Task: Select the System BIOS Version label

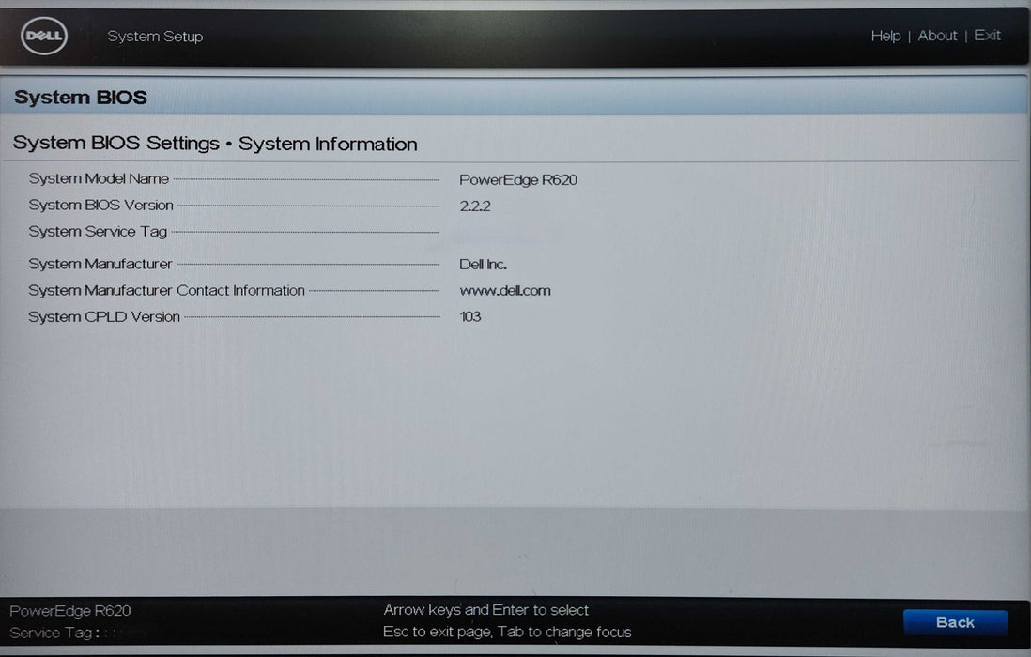Action: (x=100, y=205)
